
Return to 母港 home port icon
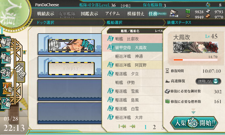pos(20,72)
